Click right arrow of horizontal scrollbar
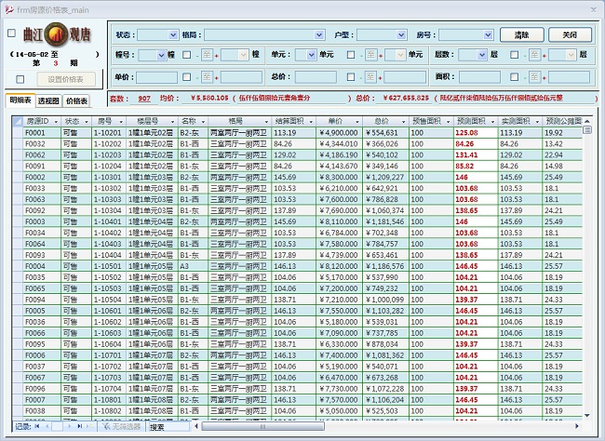This screenshot has width=605, height=441. click(x=577, y=426)
